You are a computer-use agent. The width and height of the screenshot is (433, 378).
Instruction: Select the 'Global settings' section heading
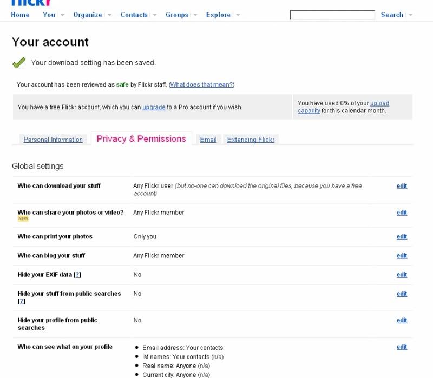pos(38,166)
